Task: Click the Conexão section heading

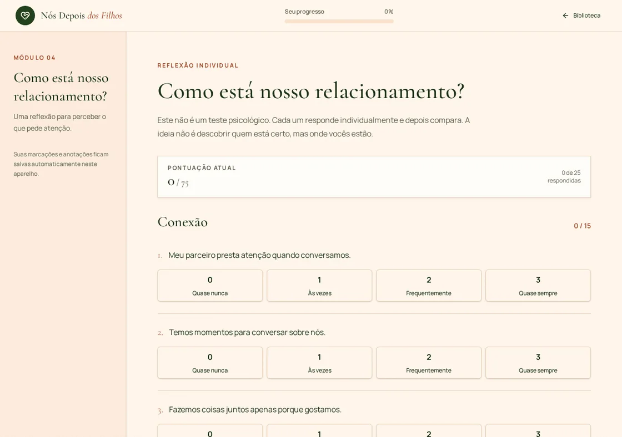Action: click(183, 222)
